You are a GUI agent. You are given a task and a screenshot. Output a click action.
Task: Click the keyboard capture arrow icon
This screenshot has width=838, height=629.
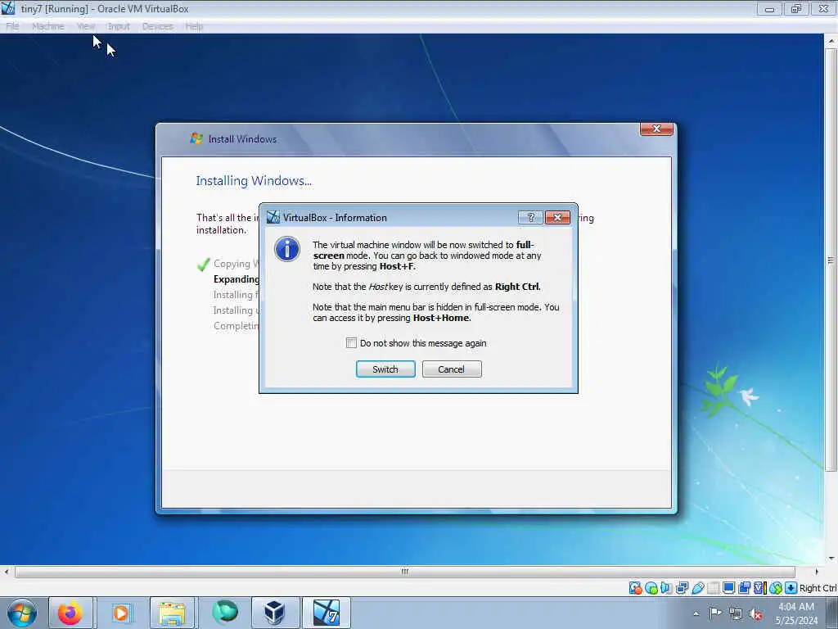(x=791, y=588)
